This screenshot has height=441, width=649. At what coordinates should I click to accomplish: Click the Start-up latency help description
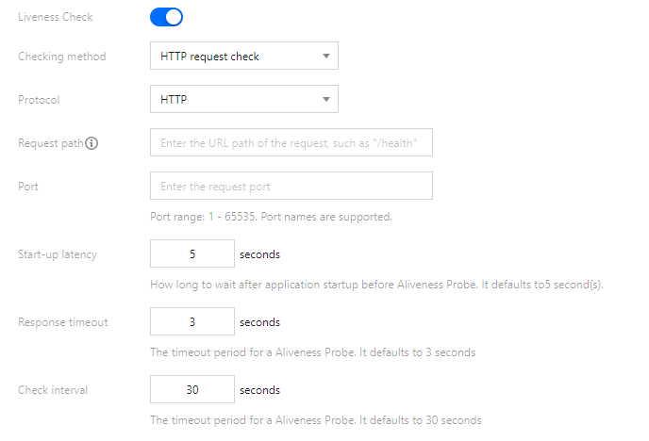pos(376,285)
